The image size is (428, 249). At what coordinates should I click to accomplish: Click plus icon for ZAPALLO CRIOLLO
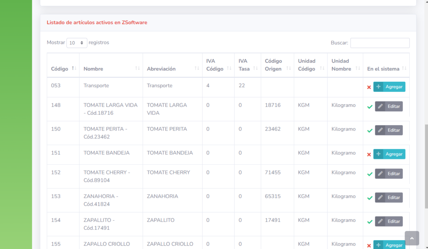click(x=378, y=245)
